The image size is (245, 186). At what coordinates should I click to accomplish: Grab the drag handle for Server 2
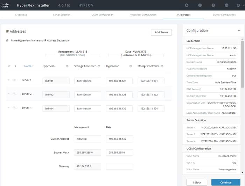[x=8, y=94]
